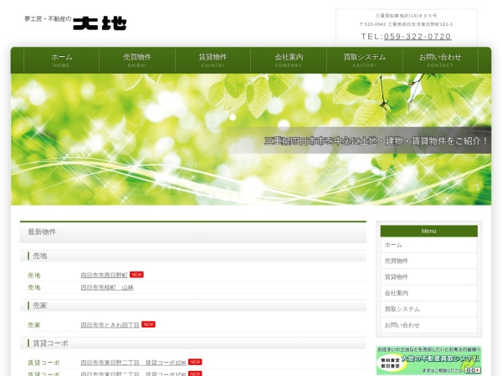Click the 売家 label beside ときわ四丁目
This screenshot has height=376, width=502.
point(34,325)
